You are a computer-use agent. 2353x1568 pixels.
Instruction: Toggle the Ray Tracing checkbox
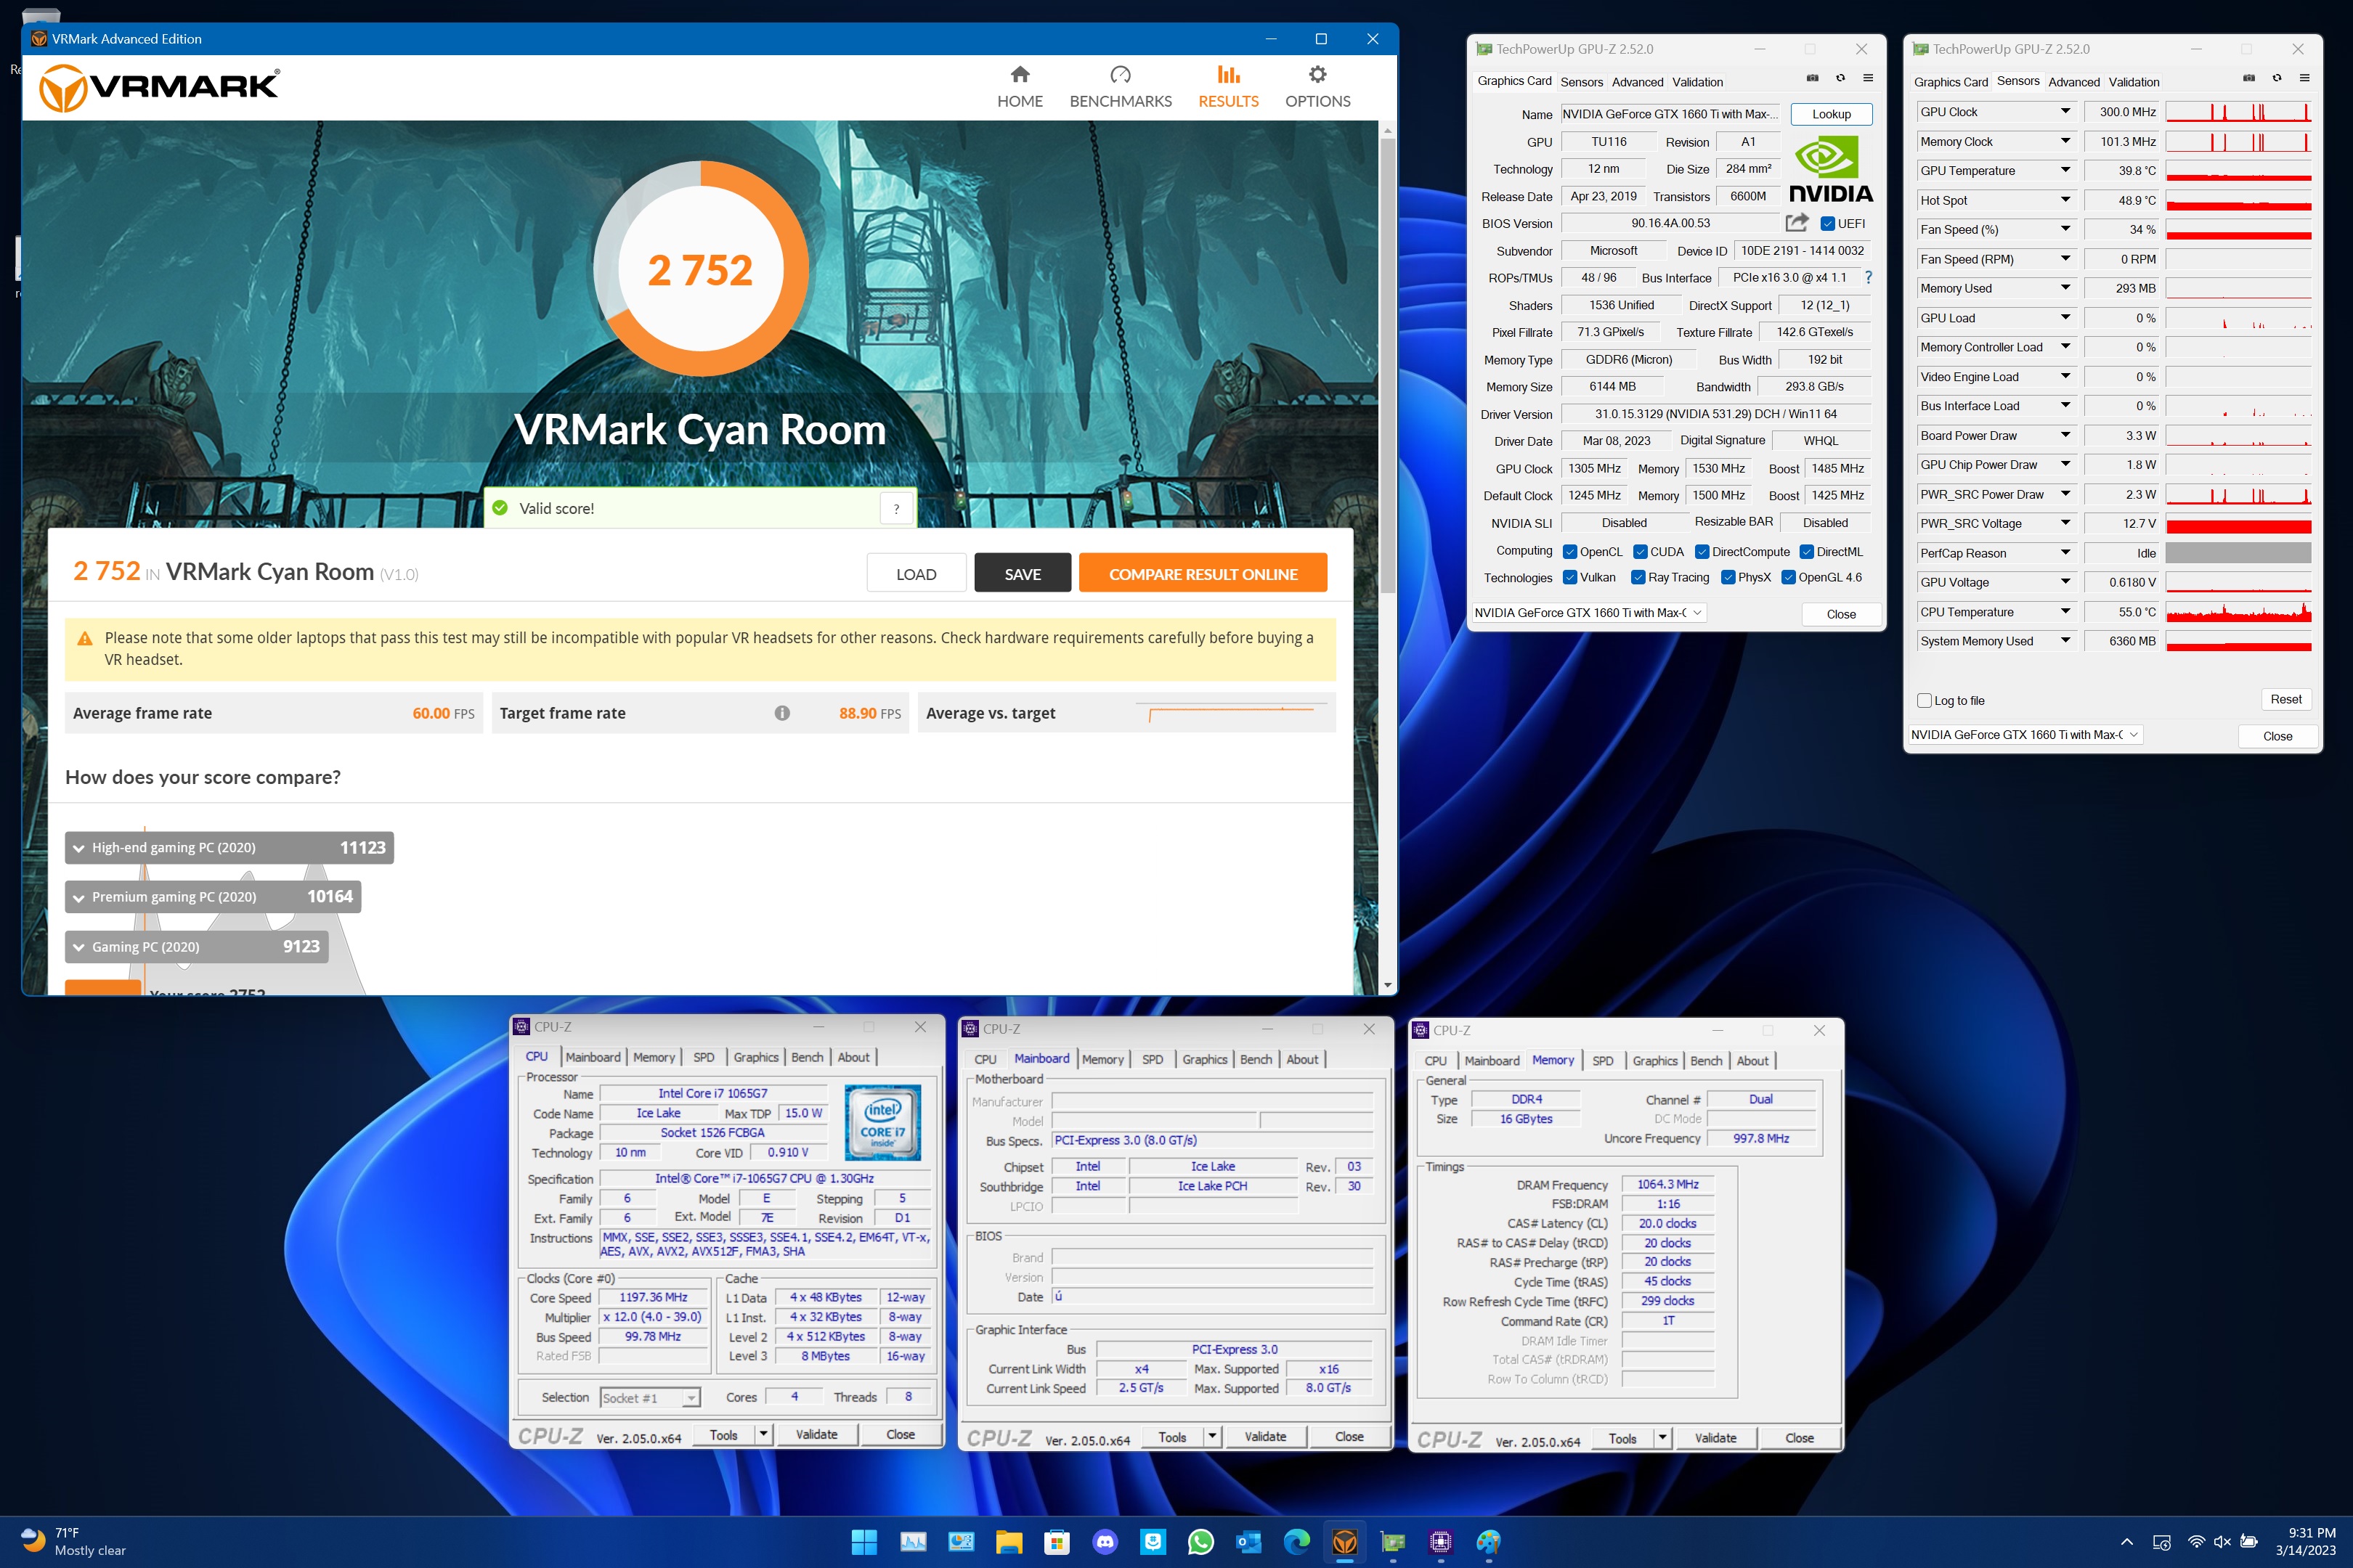click(1638, 577)
